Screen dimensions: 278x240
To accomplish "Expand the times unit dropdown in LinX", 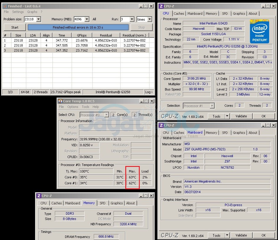I will (149, 19).
